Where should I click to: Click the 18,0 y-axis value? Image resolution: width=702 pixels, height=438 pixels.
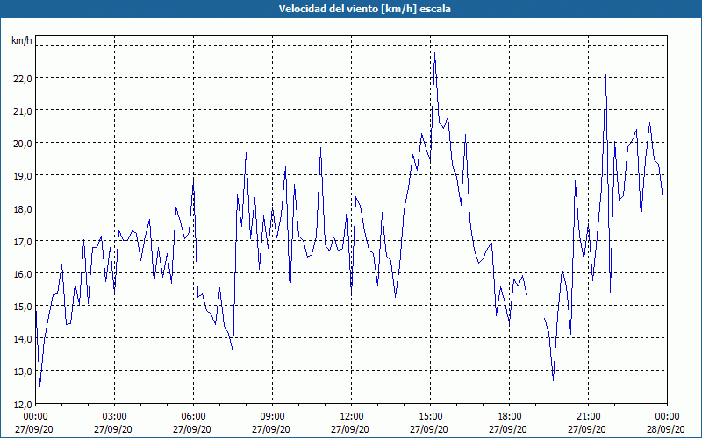click(23, 208)
